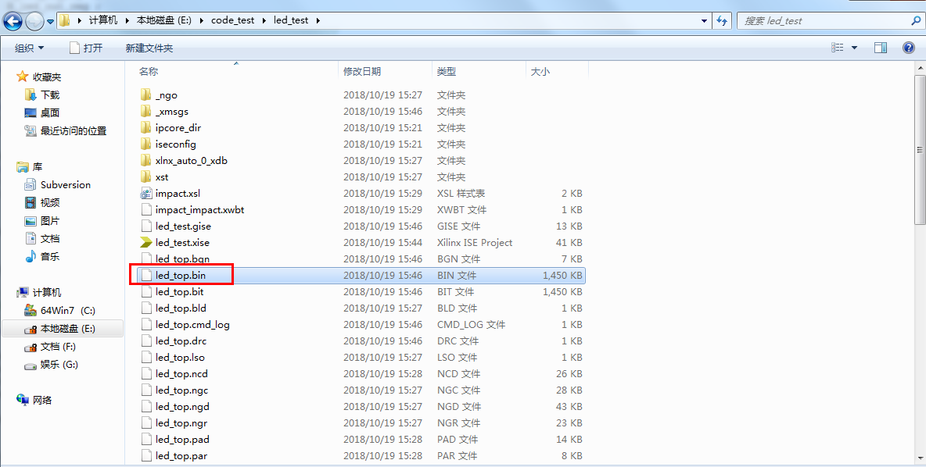Select 库 in navigation pane
The width and height of the screenshot is (926, 467).
point(38,167)
